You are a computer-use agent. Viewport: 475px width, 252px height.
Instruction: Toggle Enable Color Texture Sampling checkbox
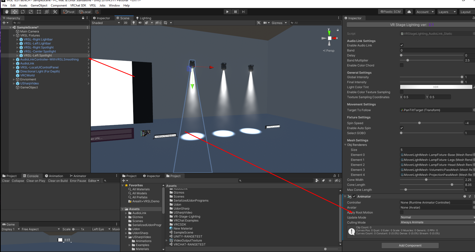point(402,92)
